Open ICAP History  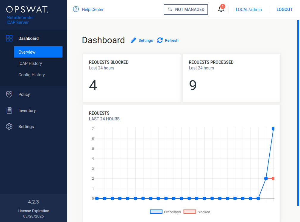pyautogui.click(x=30, y=63)
